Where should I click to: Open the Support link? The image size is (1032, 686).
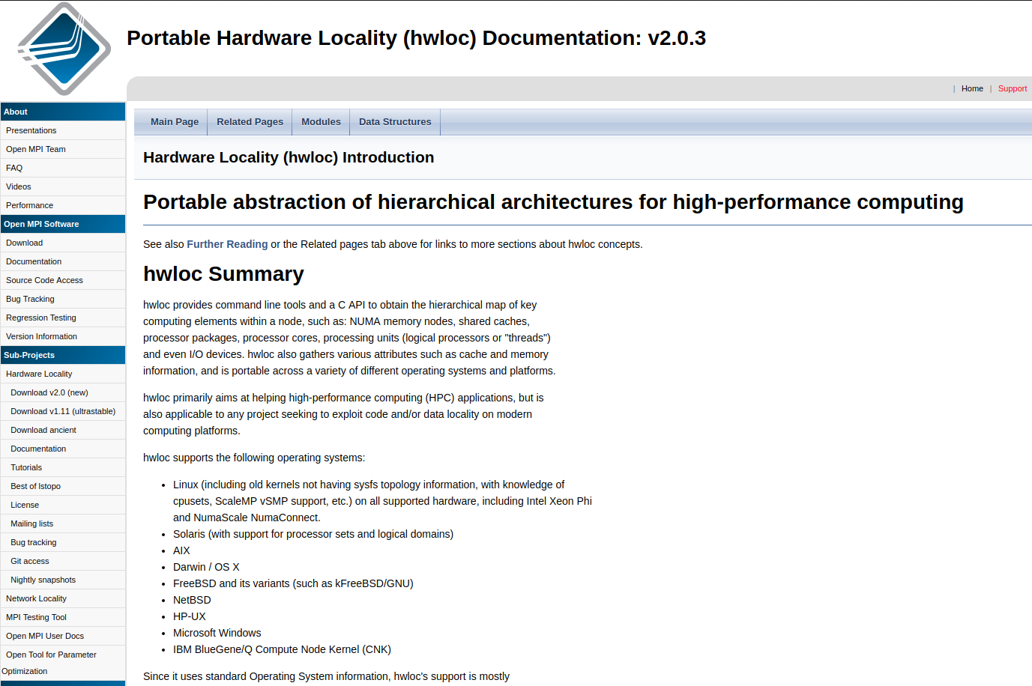pyautogui.click(x=1012, y=88)
